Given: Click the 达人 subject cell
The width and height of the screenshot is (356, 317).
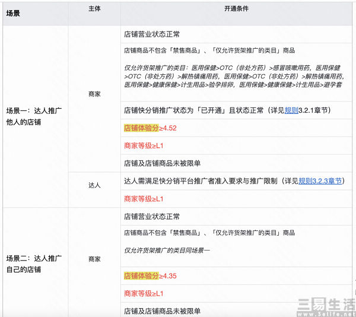Looking at the screenshot, I should [x=94, y=185].
